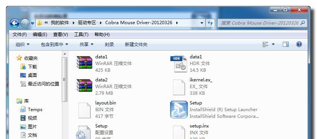This screenshot has width=317, height=139.
Task: Select 收藏夹 in navigation pane
Action: point(31,58)
